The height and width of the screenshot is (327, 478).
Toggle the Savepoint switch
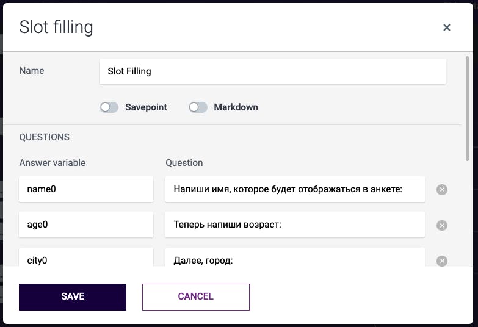click(x=109, y=107)
